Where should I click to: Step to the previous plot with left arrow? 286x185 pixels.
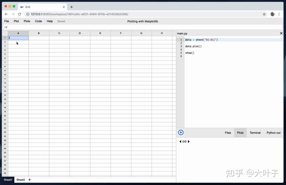point(180,142)
